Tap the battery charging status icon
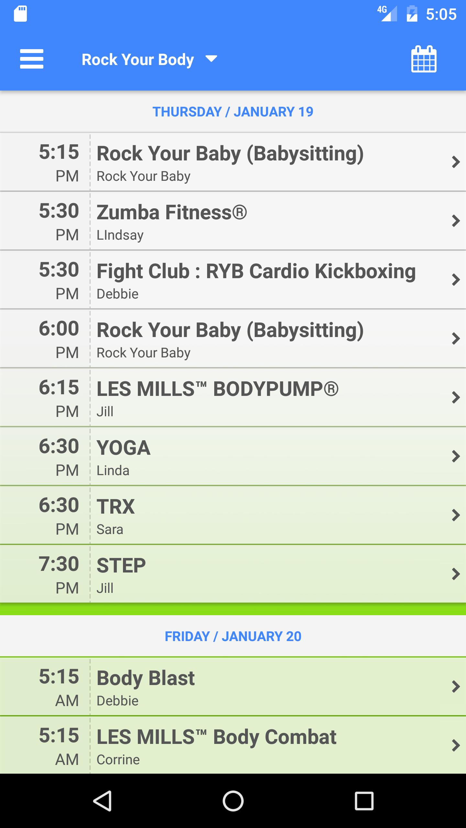 pos(412,14)
